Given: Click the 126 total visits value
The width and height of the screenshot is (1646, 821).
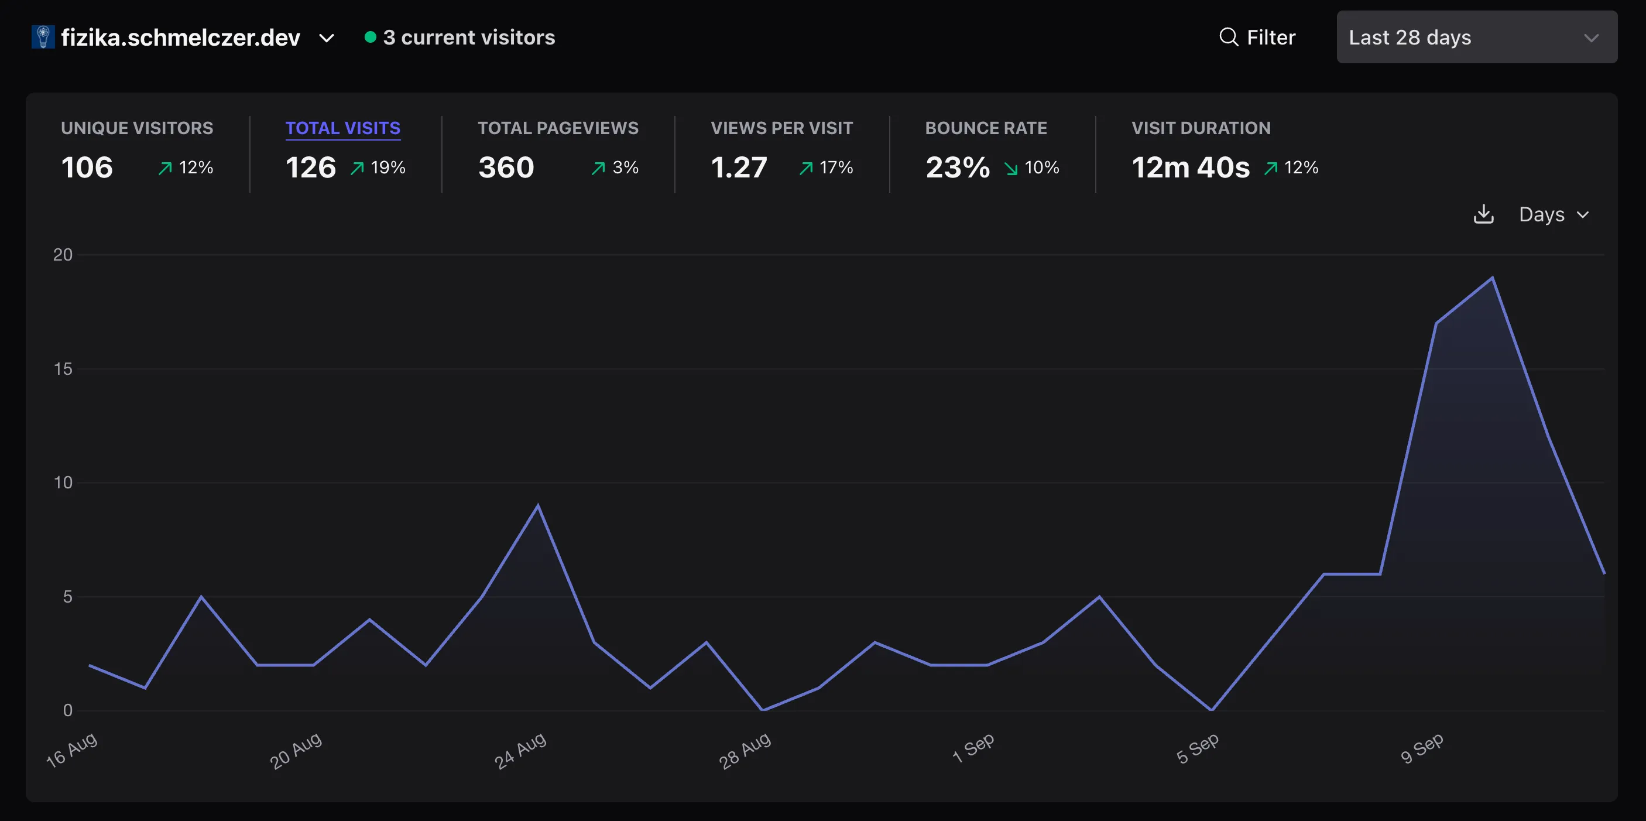Looking at the screenshot, I should [x=311, y=167].
